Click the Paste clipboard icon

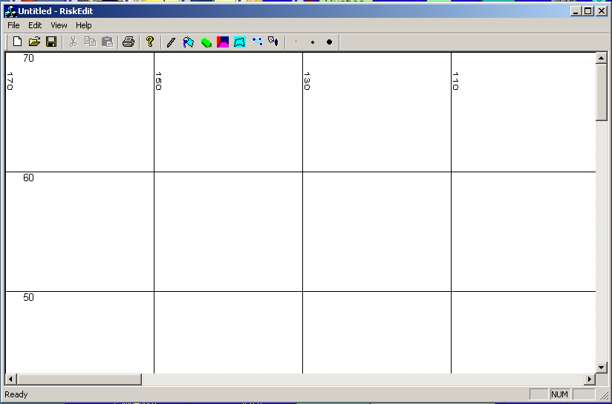(107, 42)
